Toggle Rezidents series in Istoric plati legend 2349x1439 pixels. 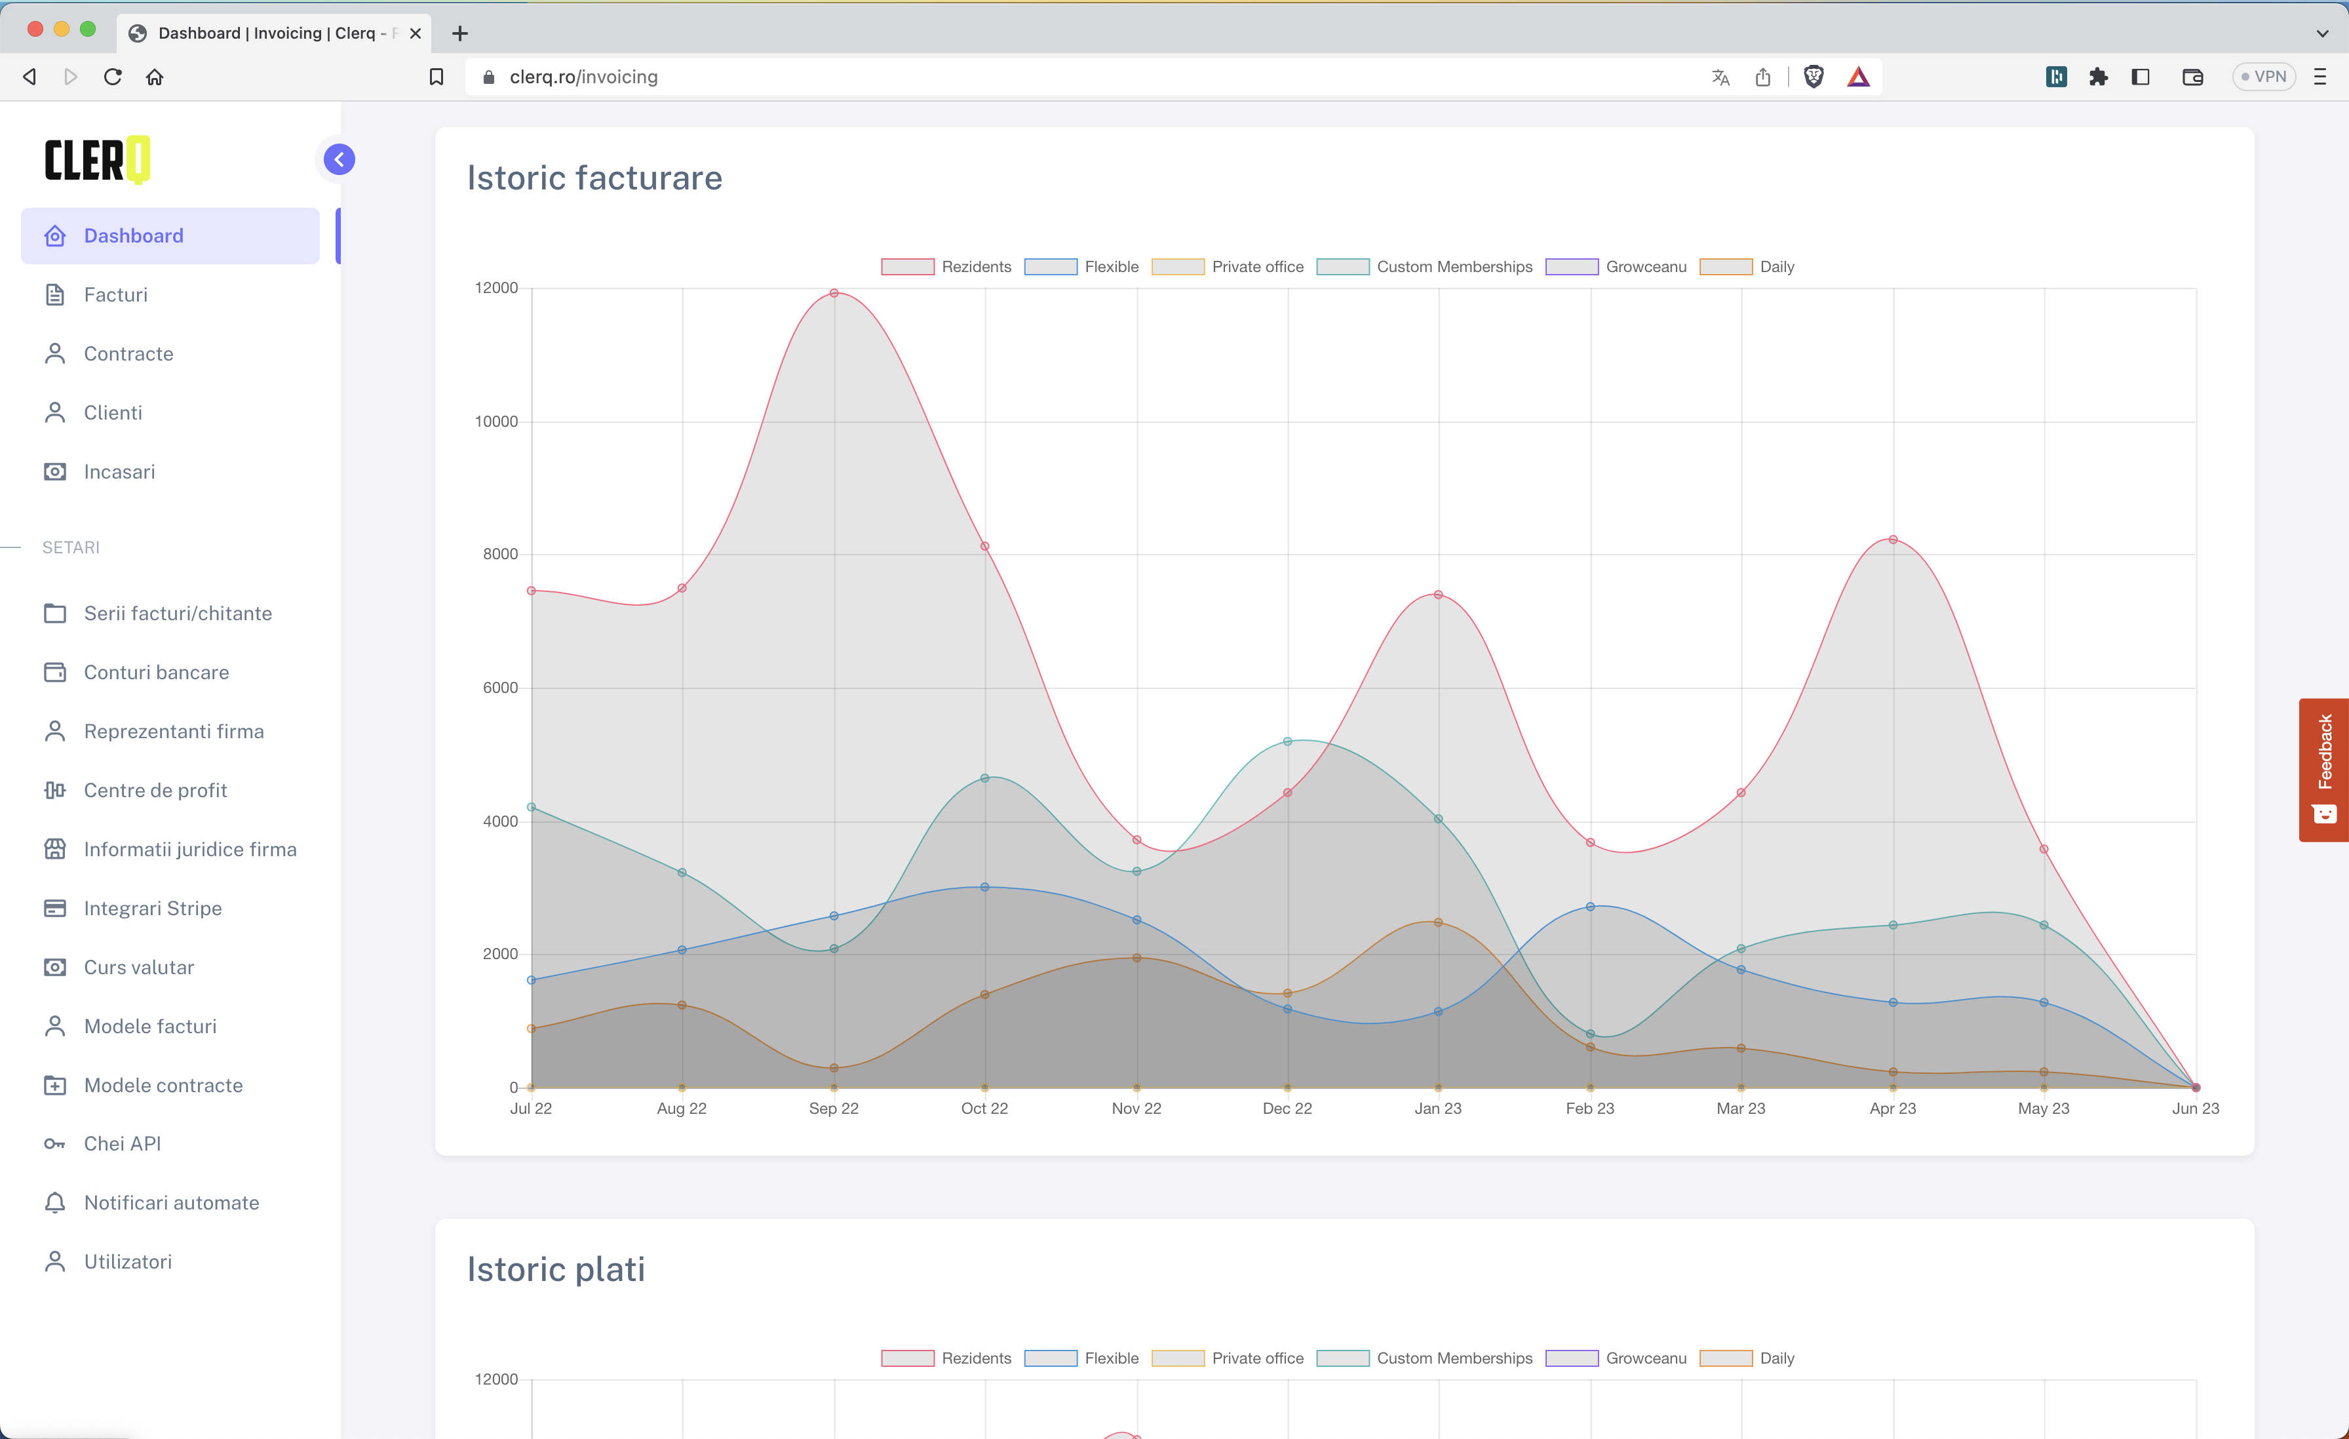pyautogui.click(x=946, y=1359)
